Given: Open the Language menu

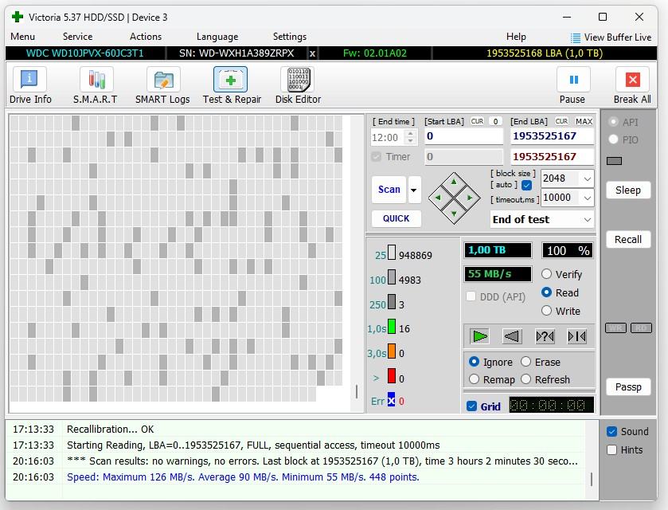Looking at the screenshot, I should click(217, 37).
